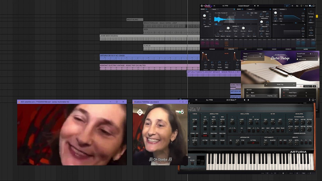Viewport: 322px width, 181px height.
Task: Click the Main sample view button
Action: [248, 13]
